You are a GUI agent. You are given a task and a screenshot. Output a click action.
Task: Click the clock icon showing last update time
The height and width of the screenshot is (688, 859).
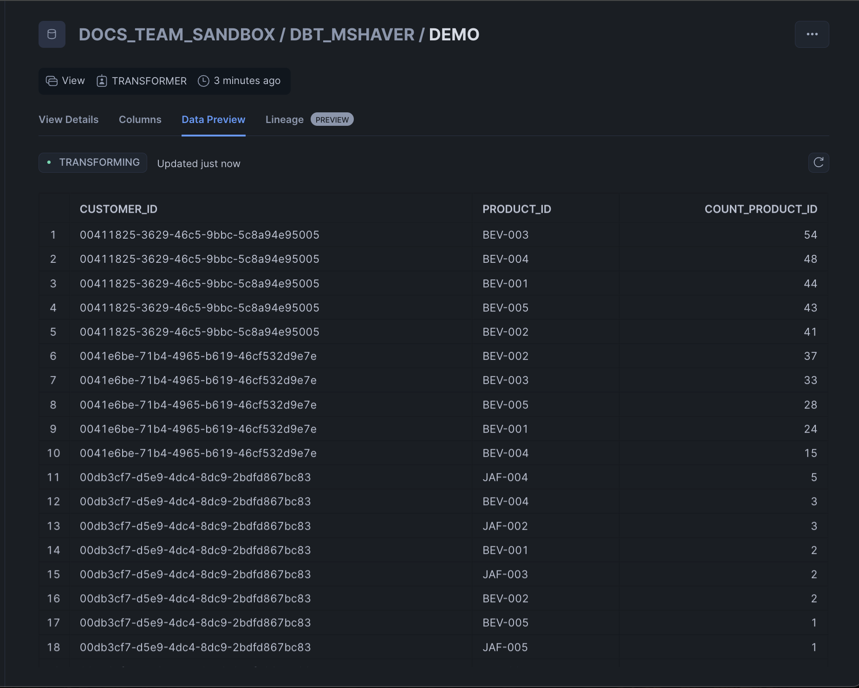pyautogui.click(x=203, y=81)
